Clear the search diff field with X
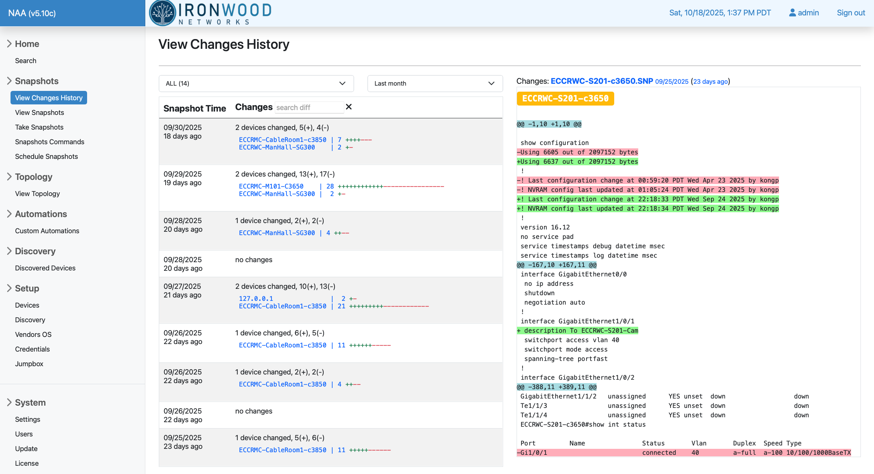 (x=349, y=107)
